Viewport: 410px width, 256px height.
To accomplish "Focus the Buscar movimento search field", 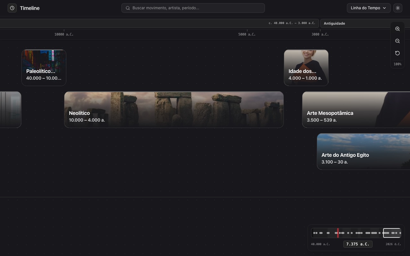I will [x=193, y=8].
